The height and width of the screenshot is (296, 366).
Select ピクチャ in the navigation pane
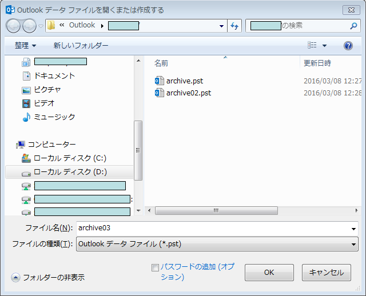click(x=47, y=89)
